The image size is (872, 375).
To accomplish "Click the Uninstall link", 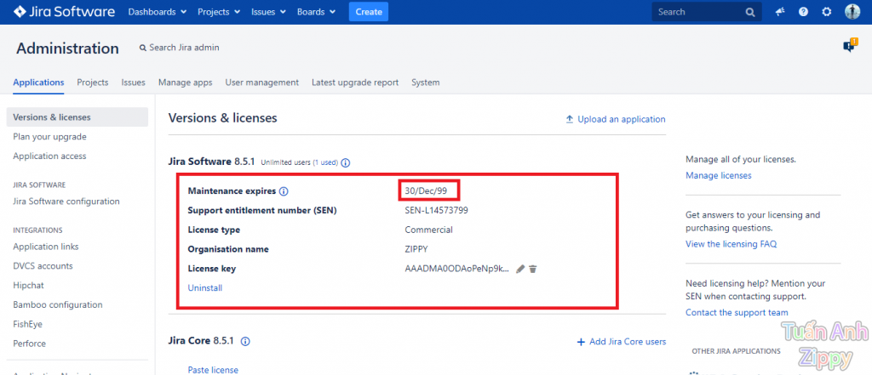I will pyautogui.click(x=204, y=288).
